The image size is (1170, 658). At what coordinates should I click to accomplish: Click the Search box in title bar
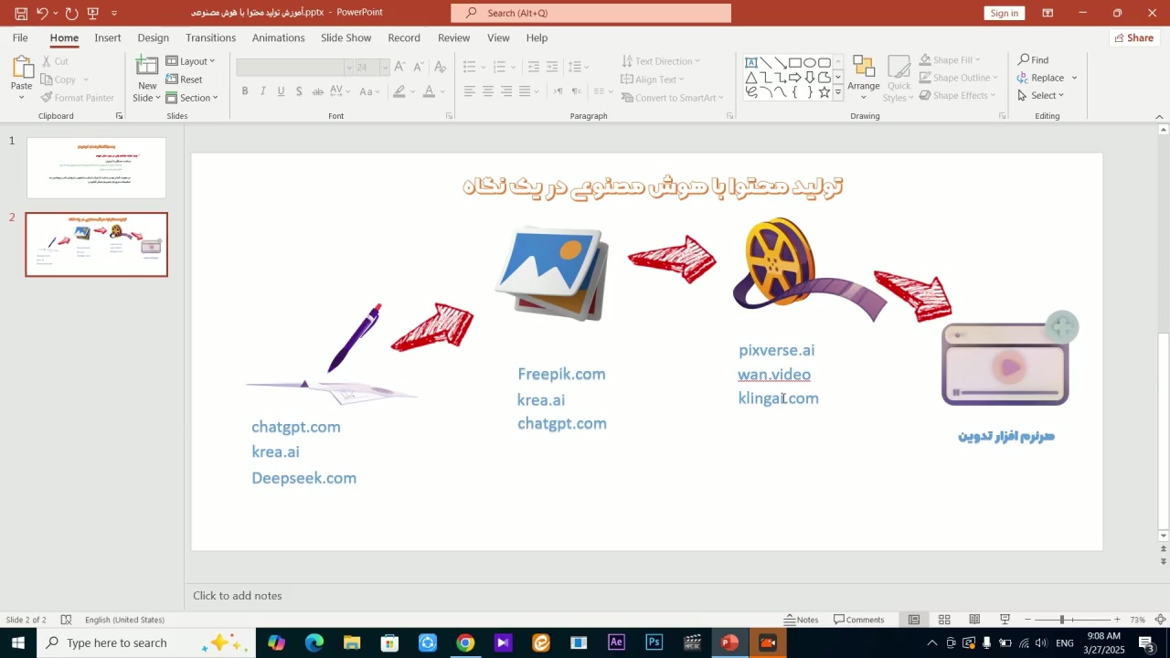pyautogui.click(x=590, y=13)
